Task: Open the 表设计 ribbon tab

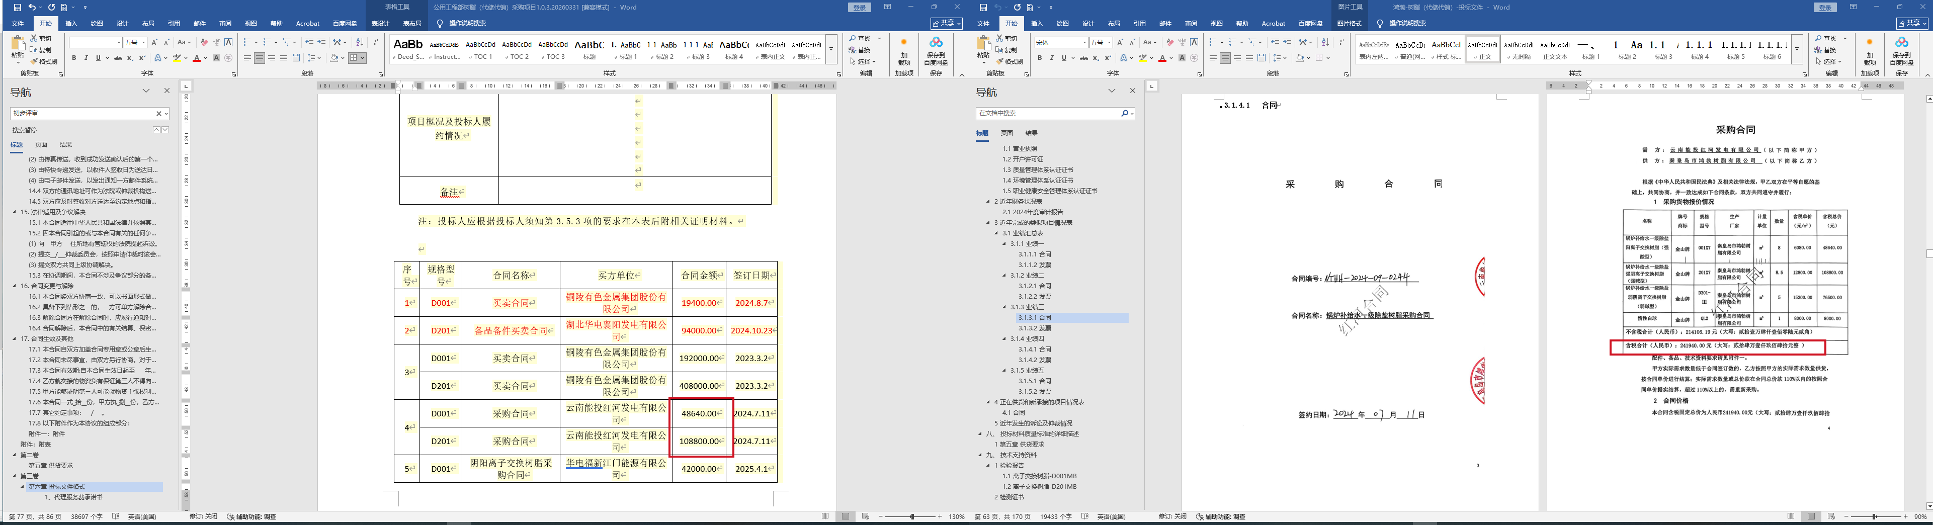Action: (x=380, y=23)
